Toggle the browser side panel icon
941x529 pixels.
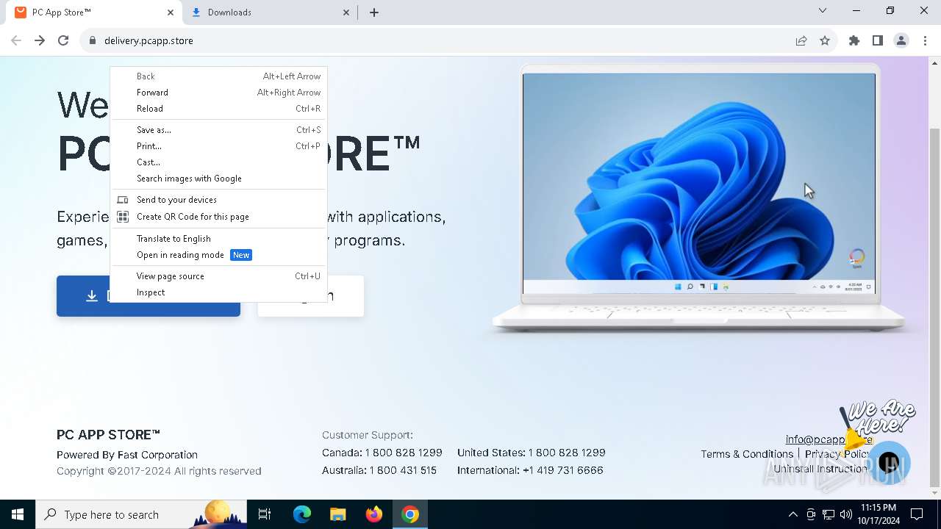coord(878,40)
